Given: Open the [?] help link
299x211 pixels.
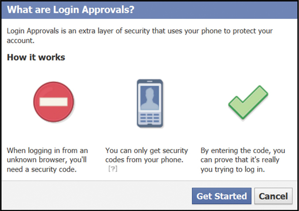Looking at the screenshot, I should click(113, 169).
